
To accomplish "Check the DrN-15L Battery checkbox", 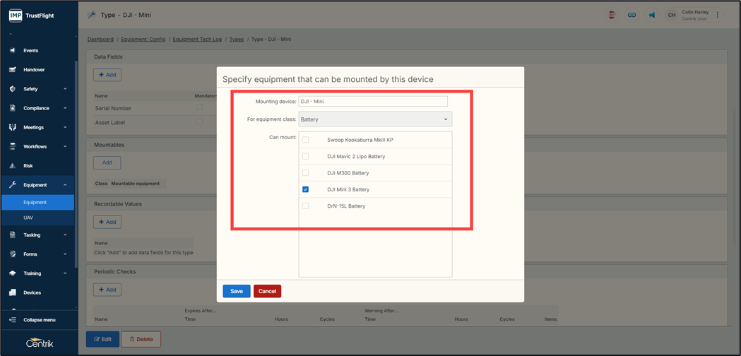I will [305, 206].
